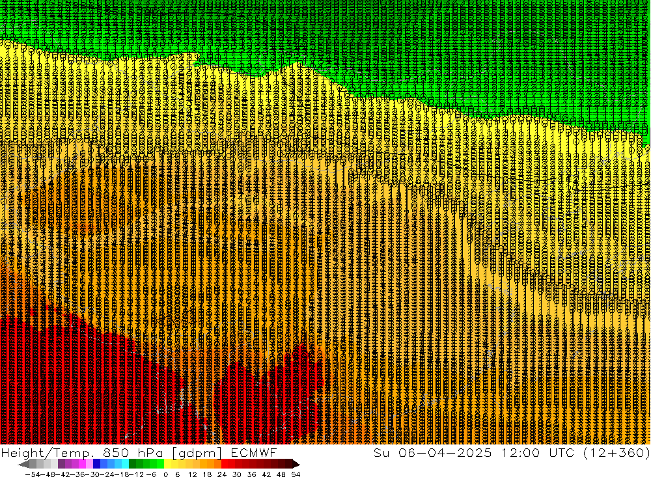Click the '12:00 UTC' time label
The width and height of the screenshot is (651, 477).
538,452
